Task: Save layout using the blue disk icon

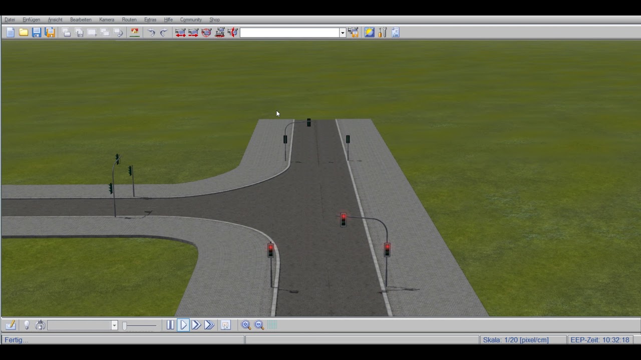Action: click(x=37, y=32)
